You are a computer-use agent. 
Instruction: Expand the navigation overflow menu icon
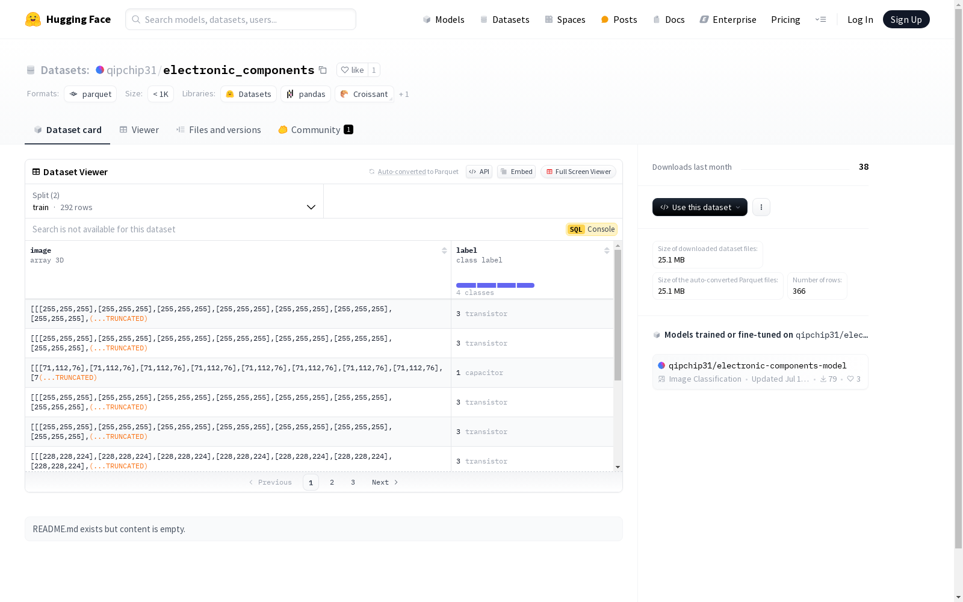coord(820,19)
